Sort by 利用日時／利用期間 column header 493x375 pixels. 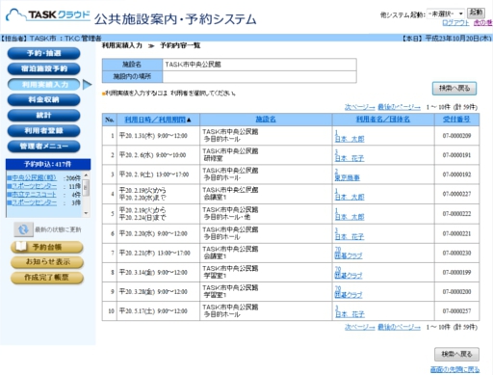pyautogui.click(x=155, y=120)
